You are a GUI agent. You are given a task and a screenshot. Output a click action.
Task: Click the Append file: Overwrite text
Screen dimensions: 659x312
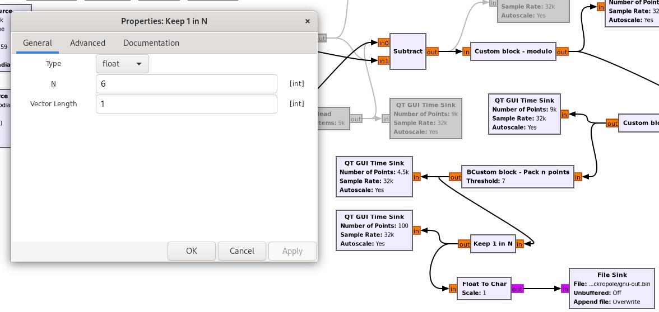[606, 301]
